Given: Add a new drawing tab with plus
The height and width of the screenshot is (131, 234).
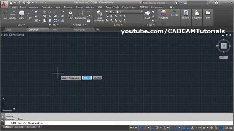Looking at the screenshot, I should (x=98, y=30).
